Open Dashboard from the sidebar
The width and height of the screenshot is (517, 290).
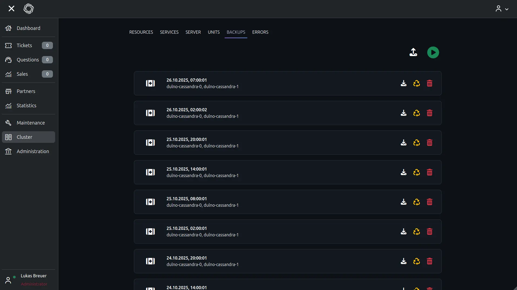click(x=28, y=28)
